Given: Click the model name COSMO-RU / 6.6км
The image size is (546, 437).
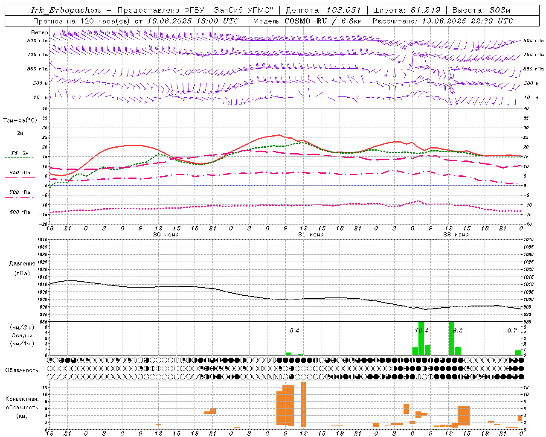Looking at the screenshot, I should pyautogui.click(x=323, y=21).
